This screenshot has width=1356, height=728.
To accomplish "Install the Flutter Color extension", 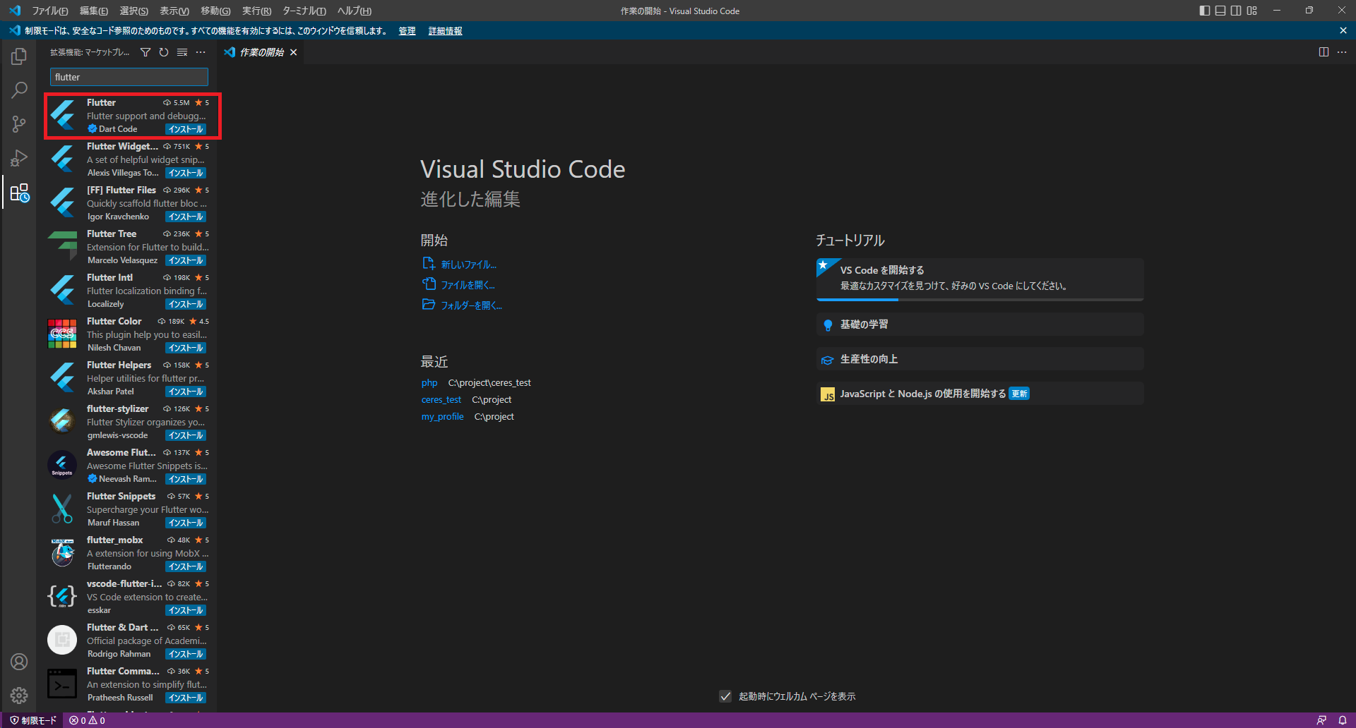I will tap(186, 348).
